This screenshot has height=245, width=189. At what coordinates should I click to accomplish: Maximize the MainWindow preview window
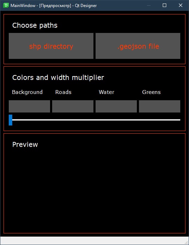point(164,6)
